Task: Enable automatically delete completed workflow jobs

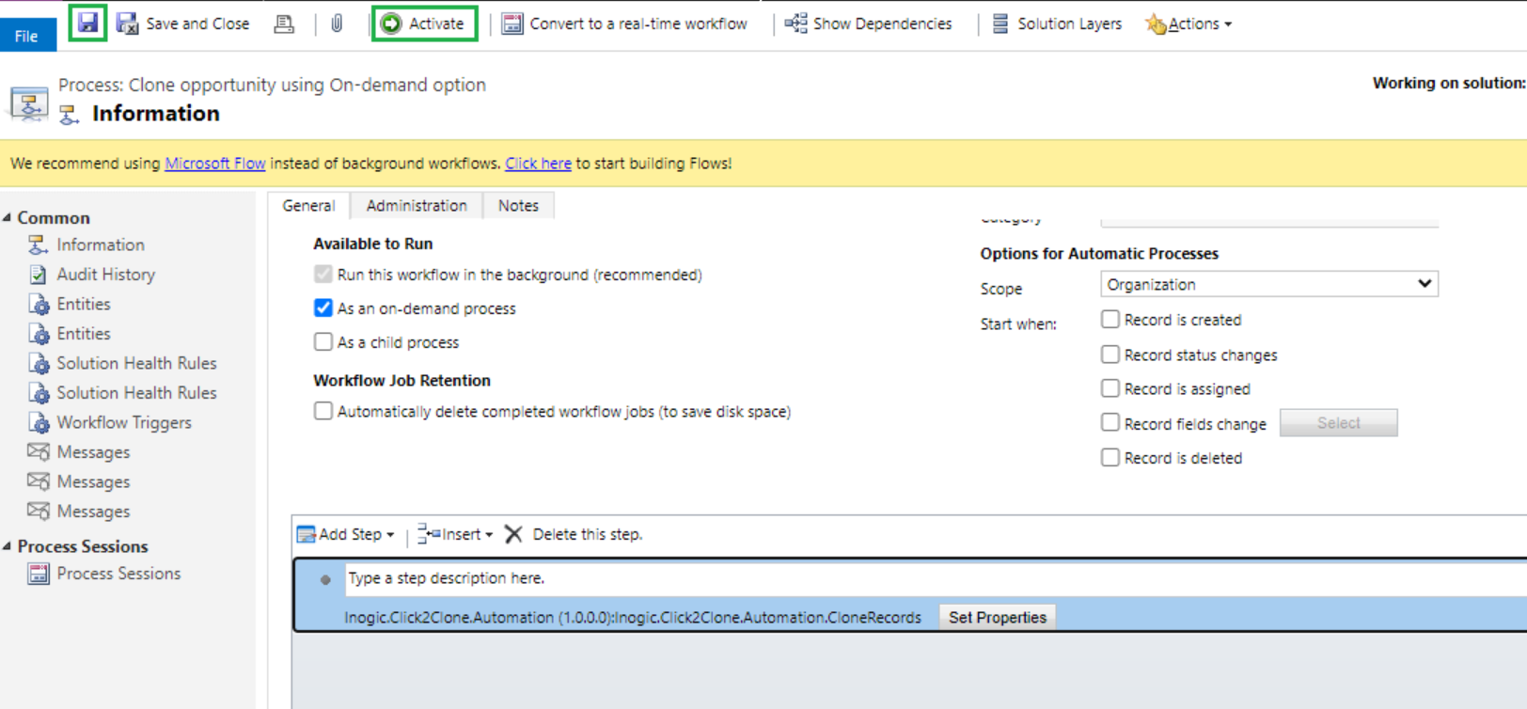Action: (323, 411)
